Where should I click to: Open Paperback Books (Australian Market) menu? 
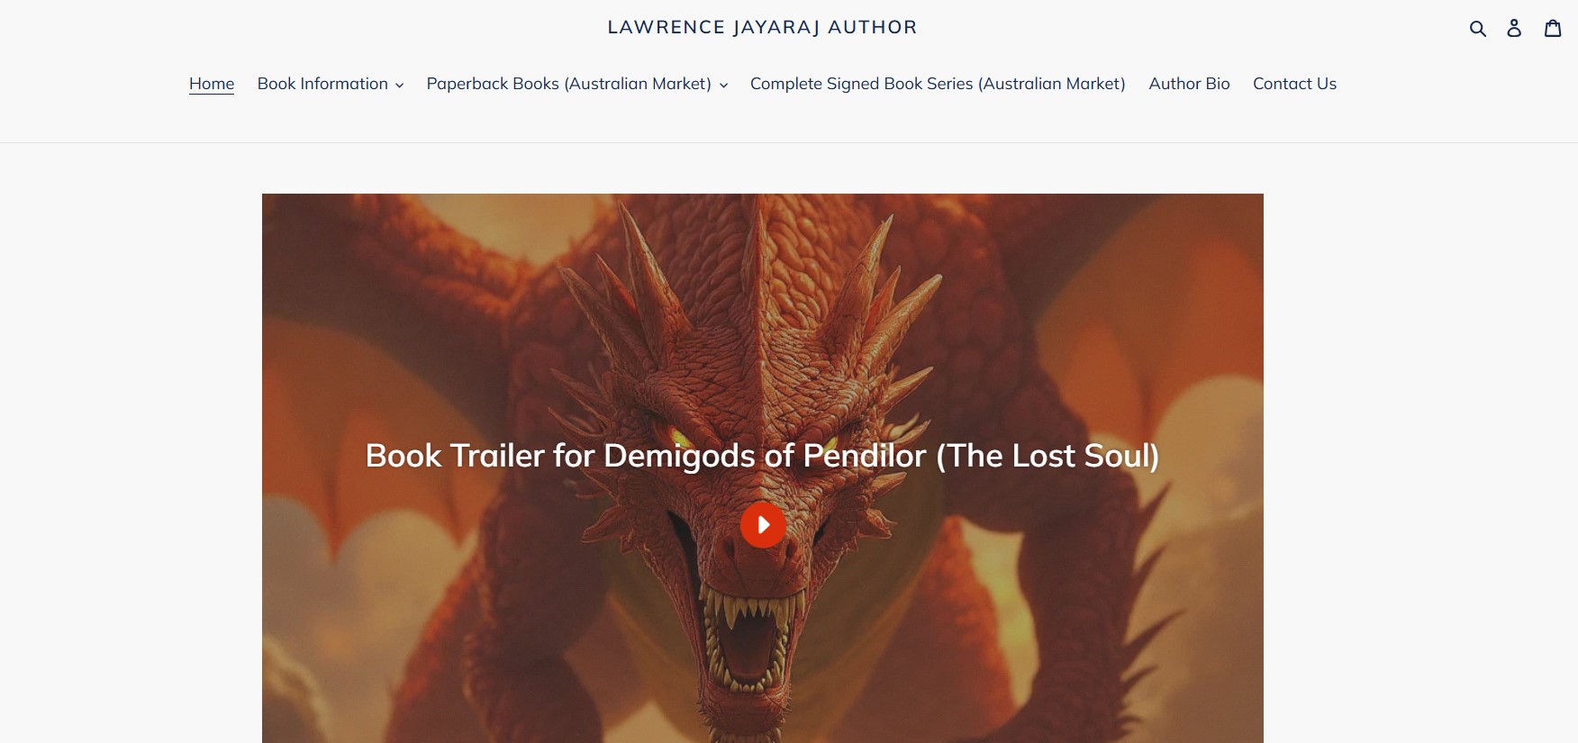[x=576, y=84]
